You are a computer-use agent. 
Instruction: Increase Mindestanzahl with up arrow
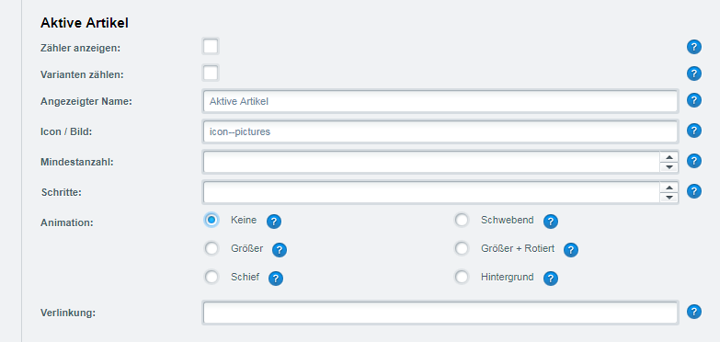tap(669, 157)
